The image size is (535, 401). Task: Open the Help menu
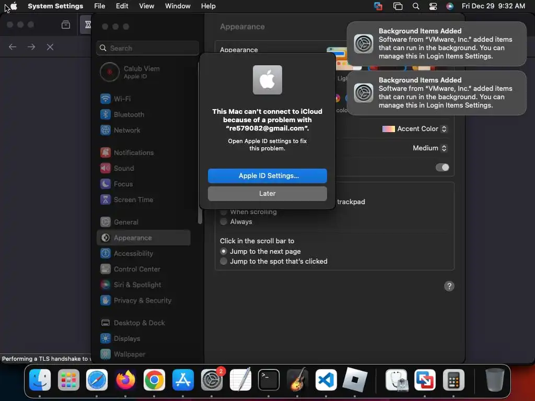(208, 6)
